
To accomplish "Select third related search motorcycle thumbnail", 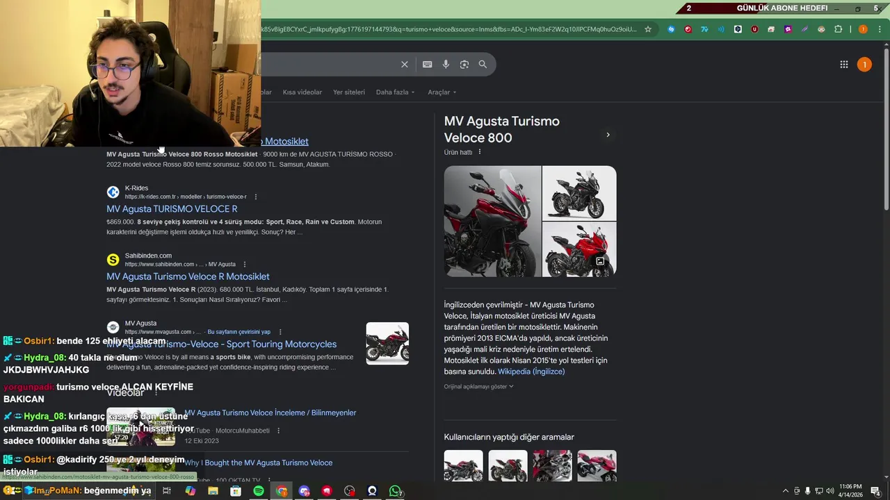I will 552,466.
